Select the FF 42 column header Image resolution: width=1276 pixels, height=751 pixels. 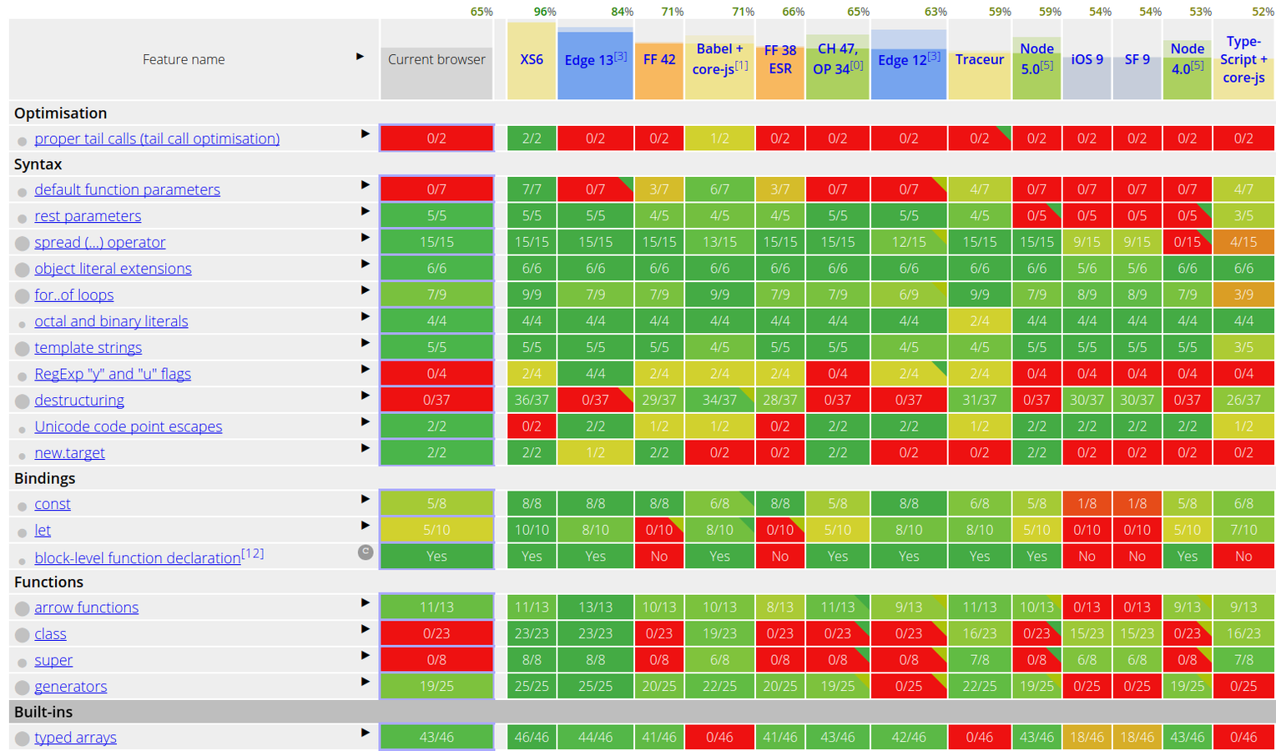click(659, 60)
